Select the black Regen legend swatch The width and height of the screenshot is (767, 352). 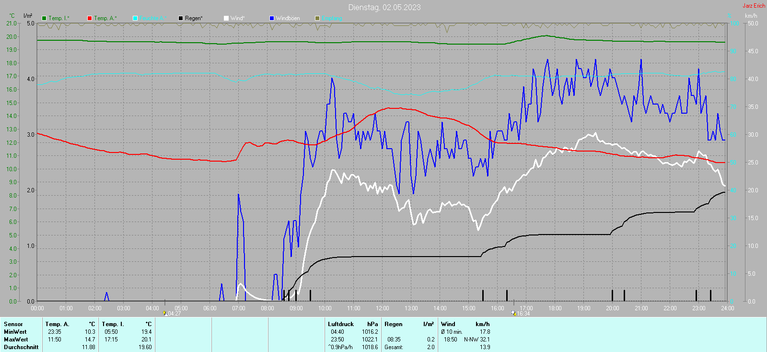[x=181, y=18]
